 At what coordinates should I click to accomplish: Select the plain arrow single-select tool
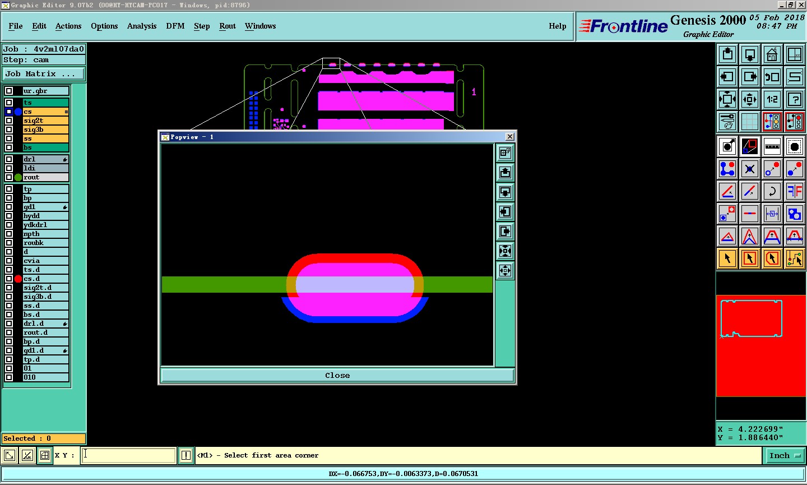pyautogui.click(x=727, y=258)
